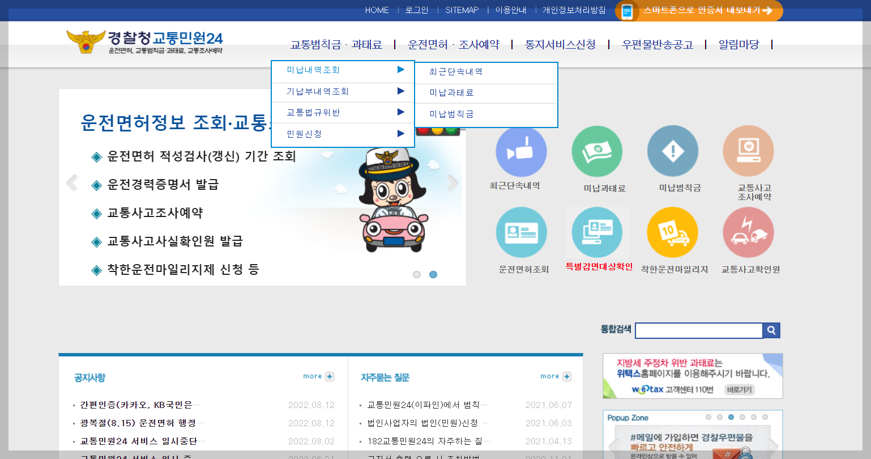The image size is (871, 459).
Task: Select first Popup Zone indicator dot
Action: pos(708,417)
